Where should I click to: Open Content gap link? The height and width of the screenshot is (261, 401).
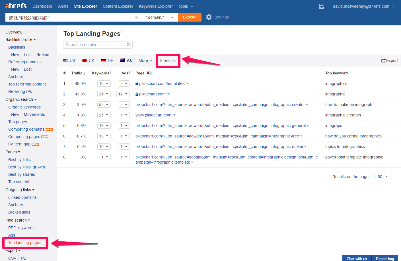coord(19,144)
